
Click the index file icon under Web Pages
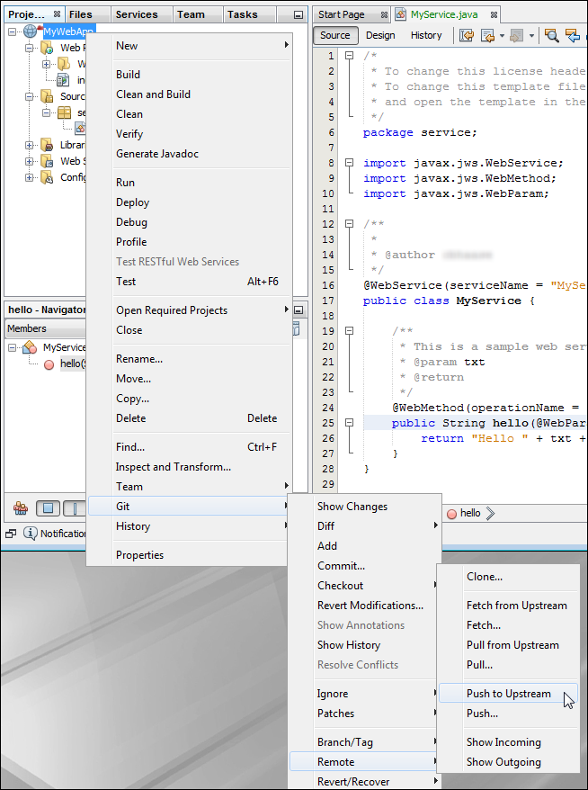(63, 79)
